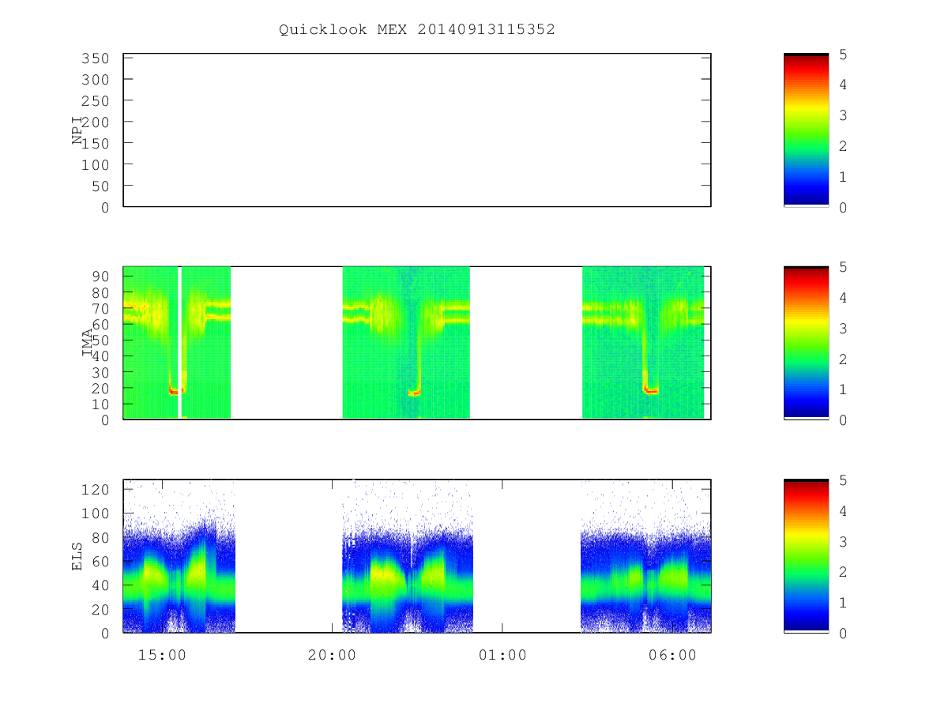
Task: Select the 10 tick on IMA axis
Action: tap(100, 404)
